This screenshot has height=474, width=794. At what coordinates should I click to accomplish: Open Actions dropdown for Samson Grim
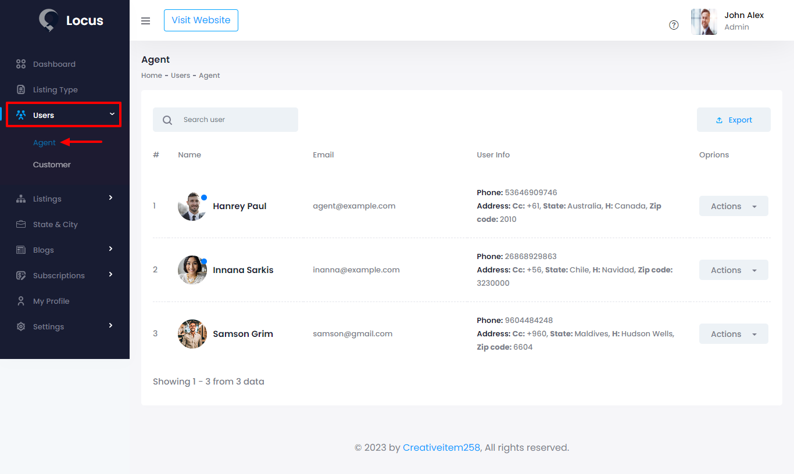click(734, 333)
